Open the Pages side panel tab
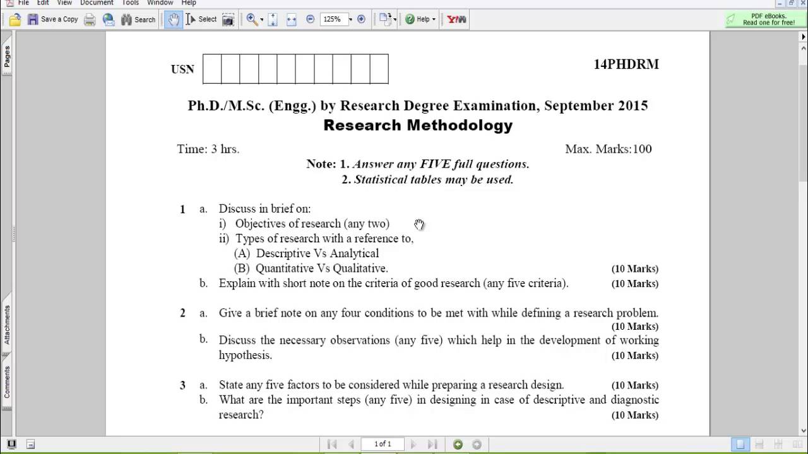Image resolution: width=808 pixels, height=454 pixels. coord(7,57)
